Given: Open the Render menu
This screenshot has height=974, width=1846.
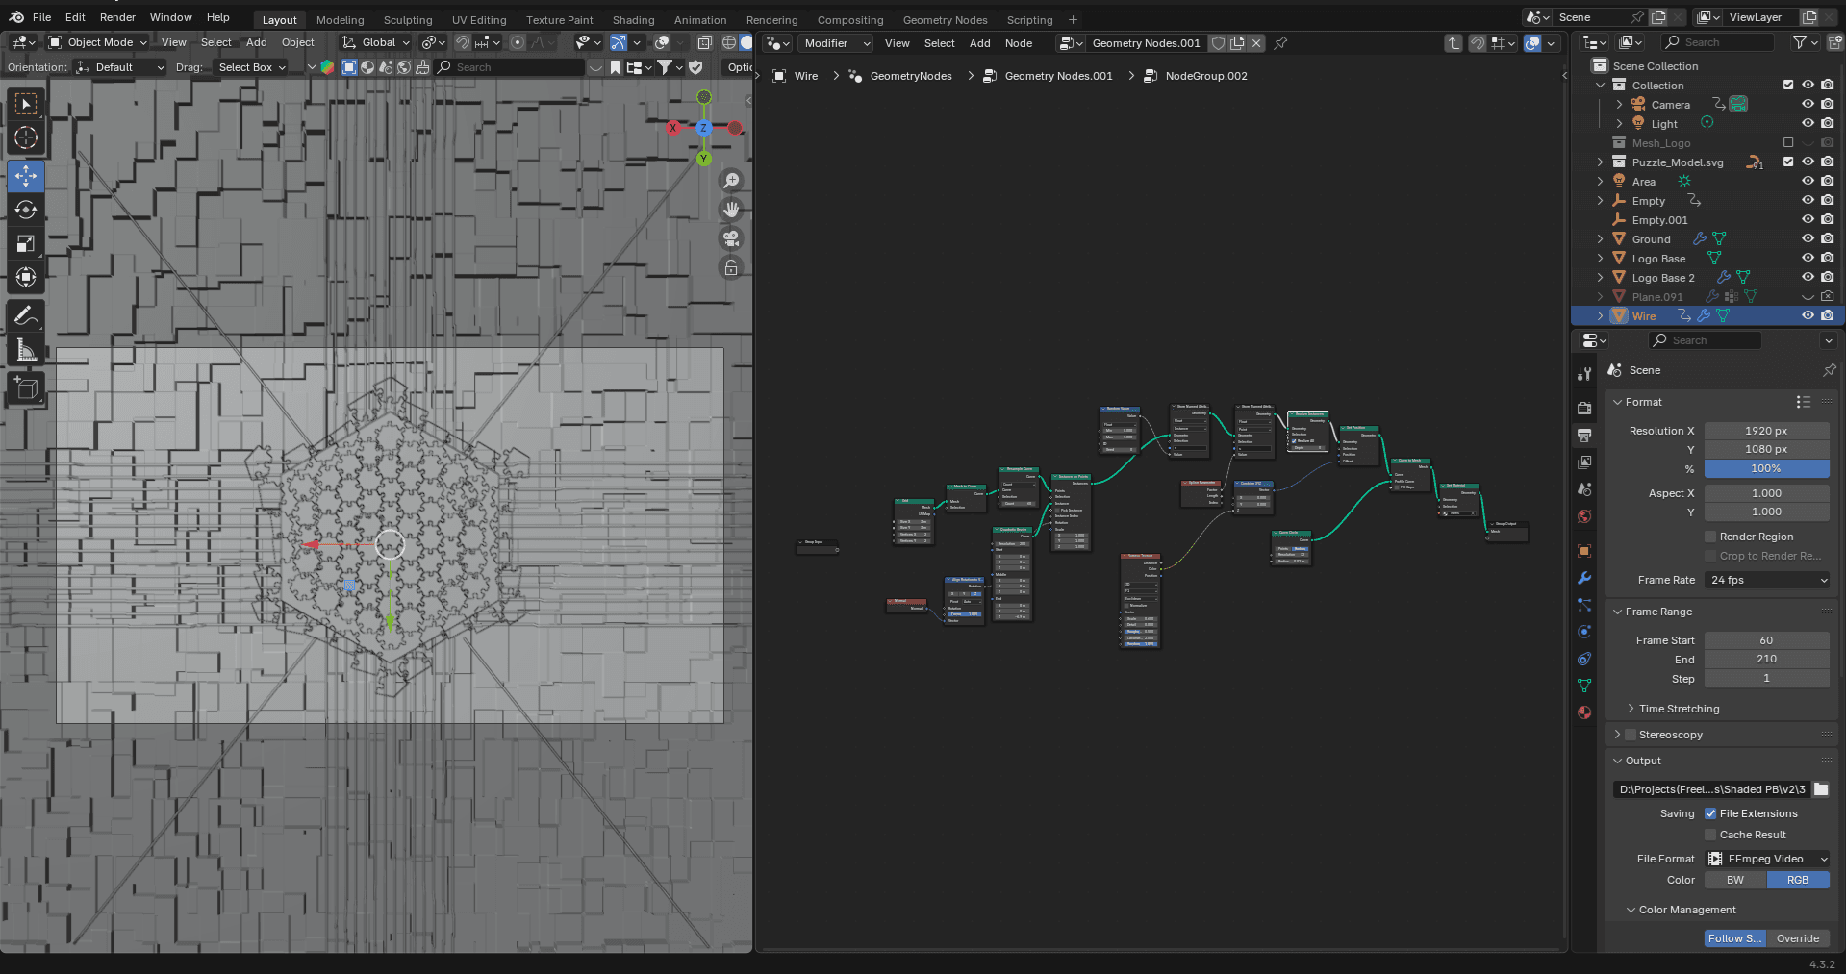Looking at the screenshot, I should (117, 17).
